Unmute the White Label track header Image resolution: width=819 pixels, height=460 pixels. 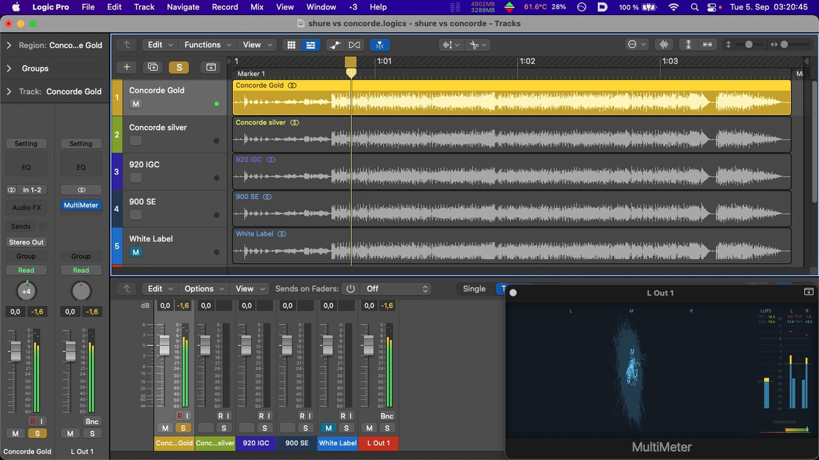tap(136, 252)
